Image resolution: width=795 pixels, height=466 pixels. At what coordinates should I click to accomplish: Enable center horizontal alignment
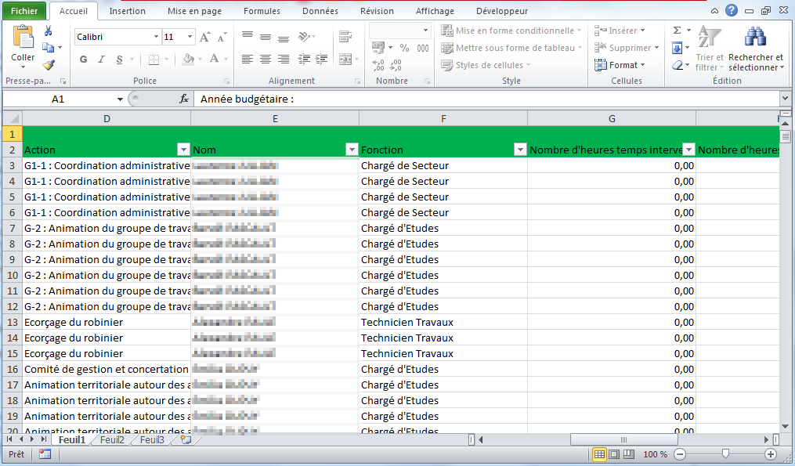266,60
